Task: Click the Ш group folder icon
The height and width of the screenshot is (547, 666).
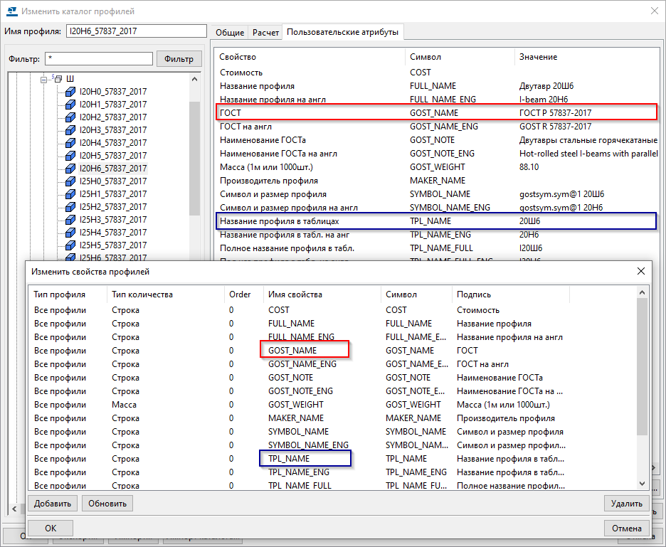Action: 58,78
